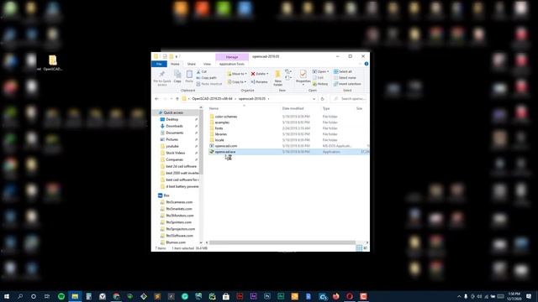Click Select none in the ribbon

tap(345, 78)
